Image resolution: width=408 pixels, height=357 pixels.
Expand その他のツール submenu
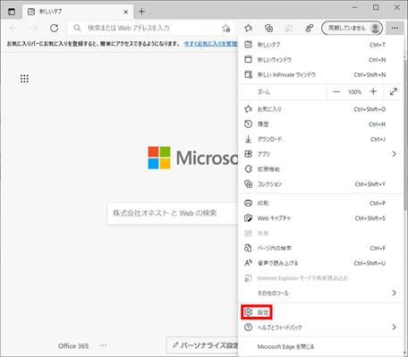click(x=321, y=293)
